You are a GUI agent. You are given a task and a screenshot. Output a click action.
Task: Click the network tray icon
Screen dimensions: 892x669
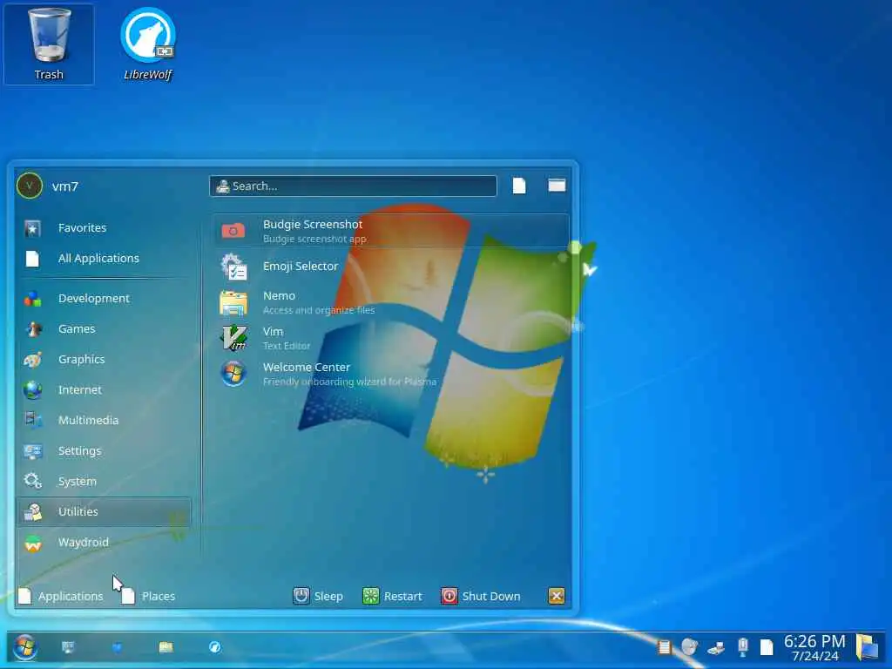(x=716, y=647)
